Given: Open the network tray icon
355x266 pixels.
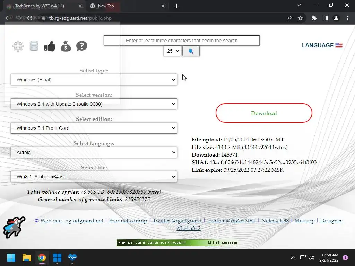Looking at the screenshot, I should click(x=303, y=258).
